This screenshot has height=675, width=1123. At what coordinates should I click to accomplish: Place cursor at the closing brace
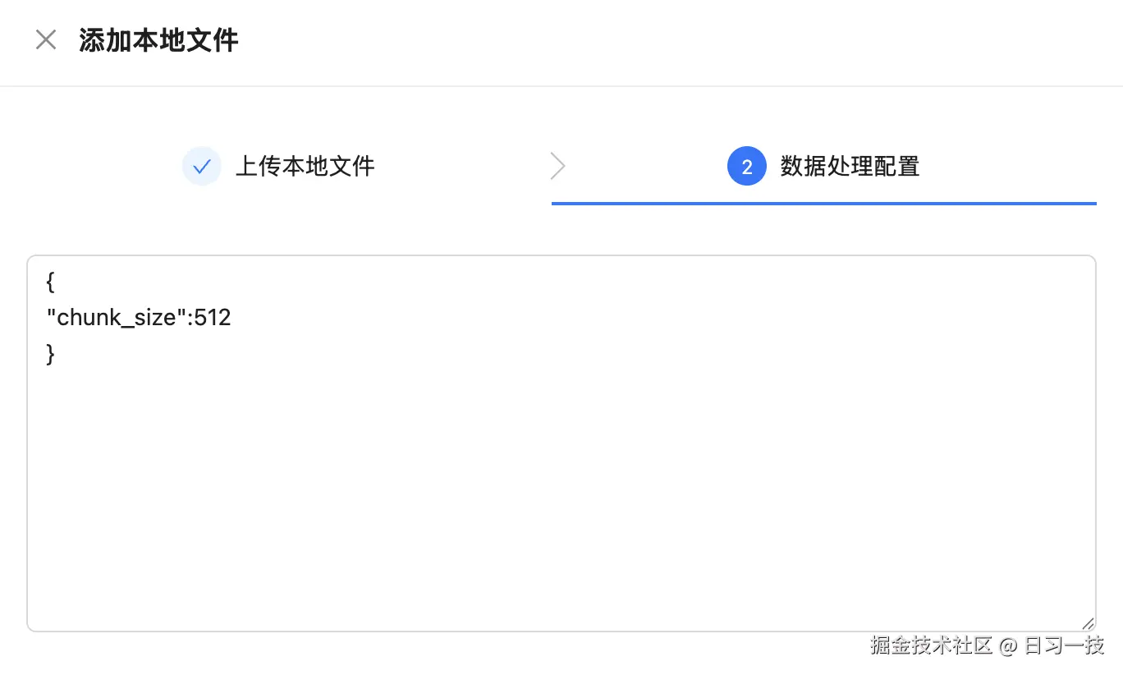point(51,354)
